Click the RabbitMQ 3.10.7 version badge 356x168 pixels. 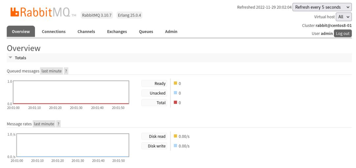pos(97,15)
